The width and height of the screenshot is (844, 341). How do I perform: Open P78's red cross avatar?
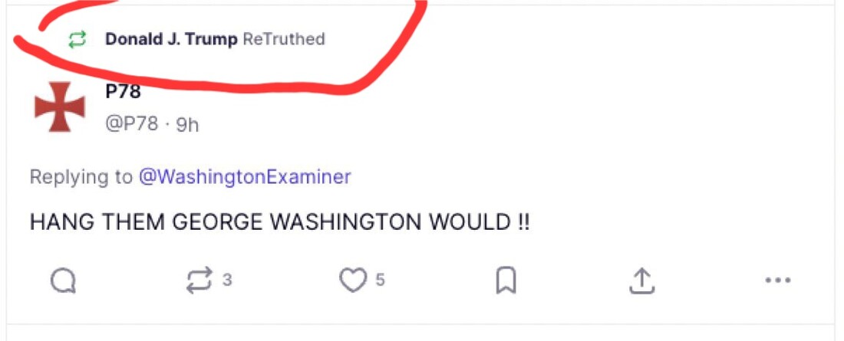[x=59, y=107]
